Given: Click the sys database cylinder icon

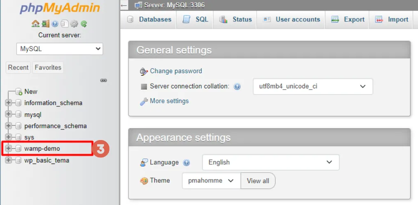Looking at the screenshot, I should [18, 137].
